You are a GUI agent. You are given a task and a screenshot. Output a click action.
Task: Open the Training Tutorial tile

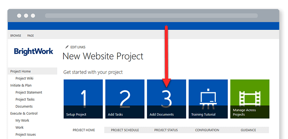pyautogui.click(x=208, y=99)
